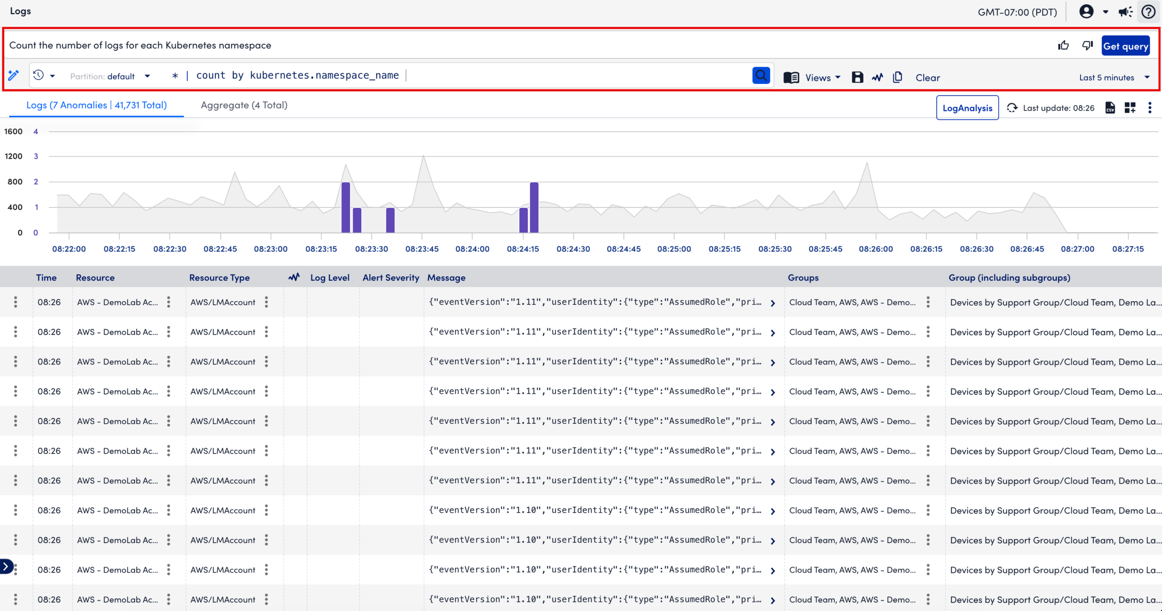1162x611 pixels.
Task: Sort by the Log Level column header
Action: pos(330,278)
